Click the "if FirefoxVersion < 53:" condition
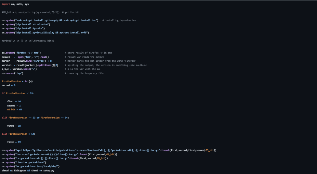Image resolution: width=317 pixels, height=174 pixels. tap(18, 93)
